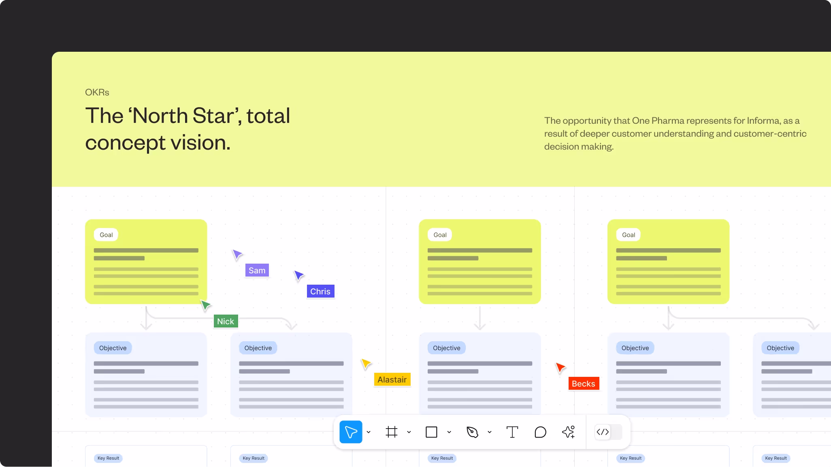Toggle Dev Mode code switch
The image size is (831, 467).
click(608, 432)
